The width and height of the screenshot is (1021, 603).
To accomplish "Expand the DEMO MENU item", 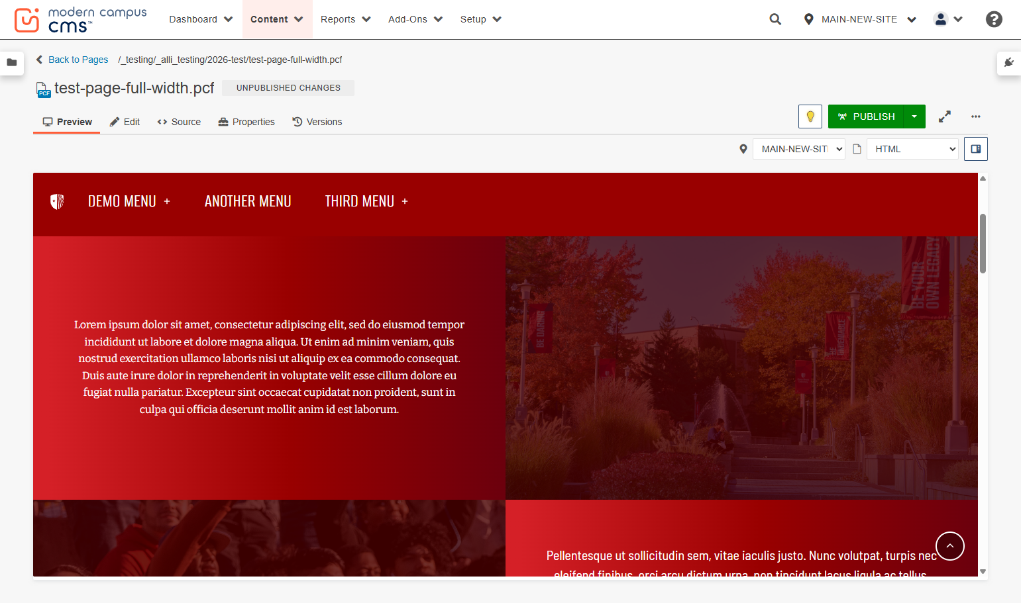I will point(129,201).
